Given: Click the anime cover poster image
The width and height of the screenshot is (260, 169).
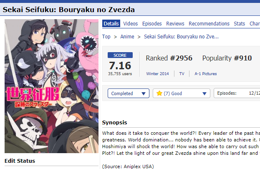Looking at the screenshot, I should pyautogui.click(x=51, y=86).
